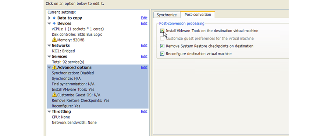The image size is (331, 139).
Task: Collapse the Devices section
Action: [x=49, y=23]
